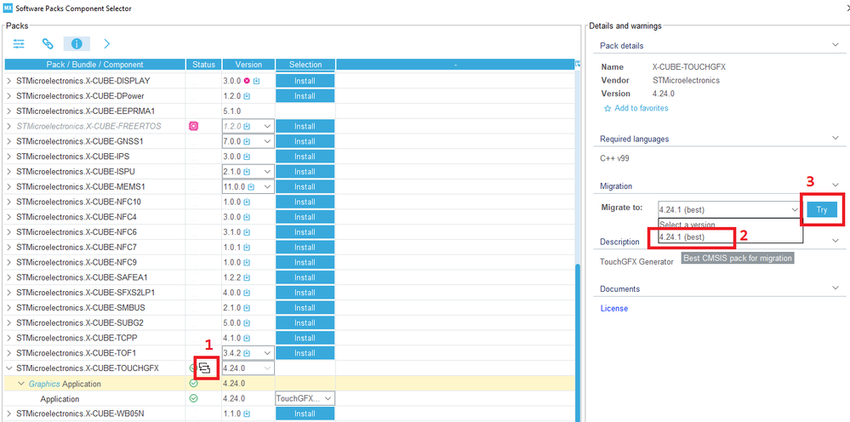
Task: Collapse the Required languages section
Action: tap(836, 139)
